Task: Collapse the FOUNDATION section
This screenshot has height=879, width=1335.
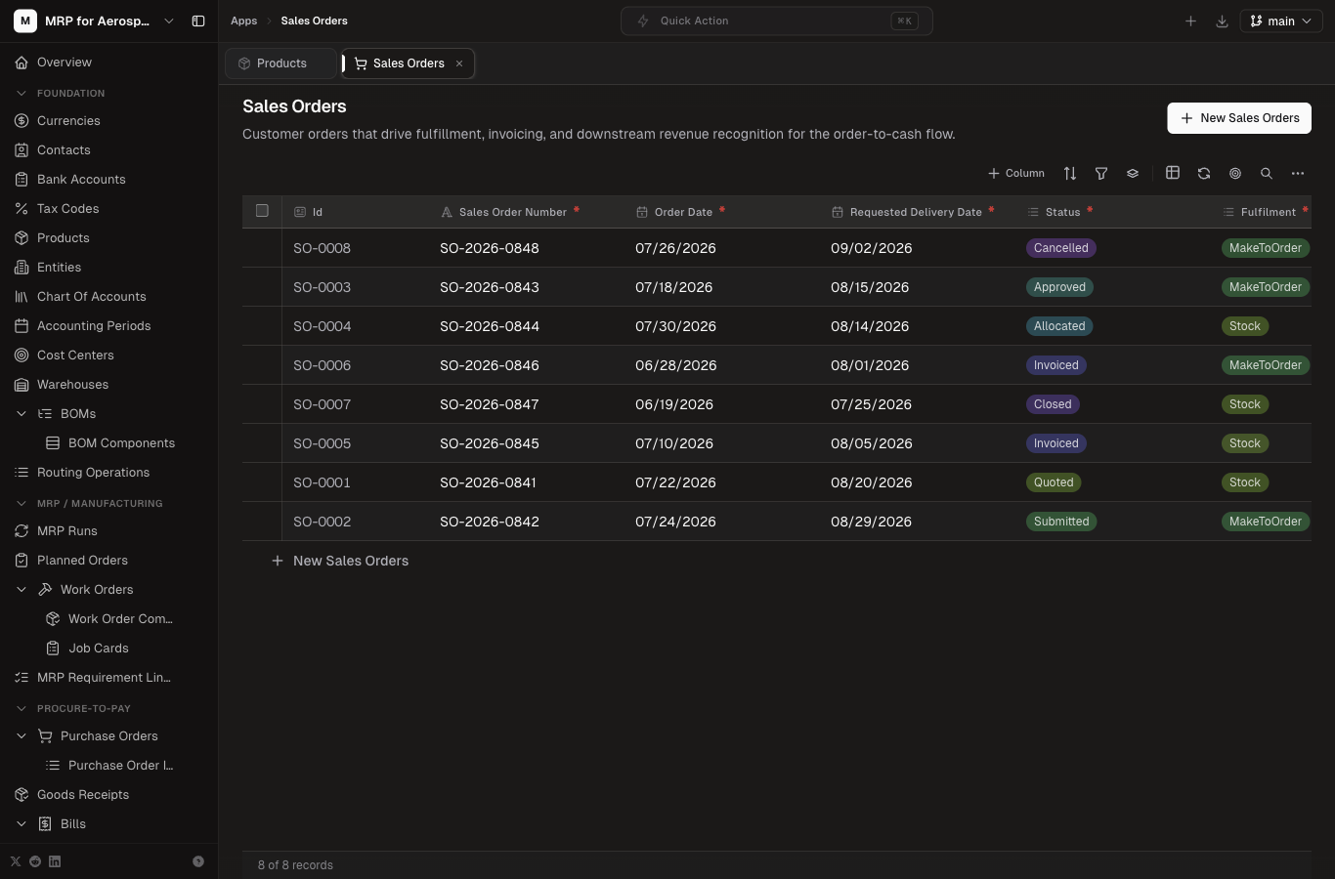Action: tap(22, 94)
